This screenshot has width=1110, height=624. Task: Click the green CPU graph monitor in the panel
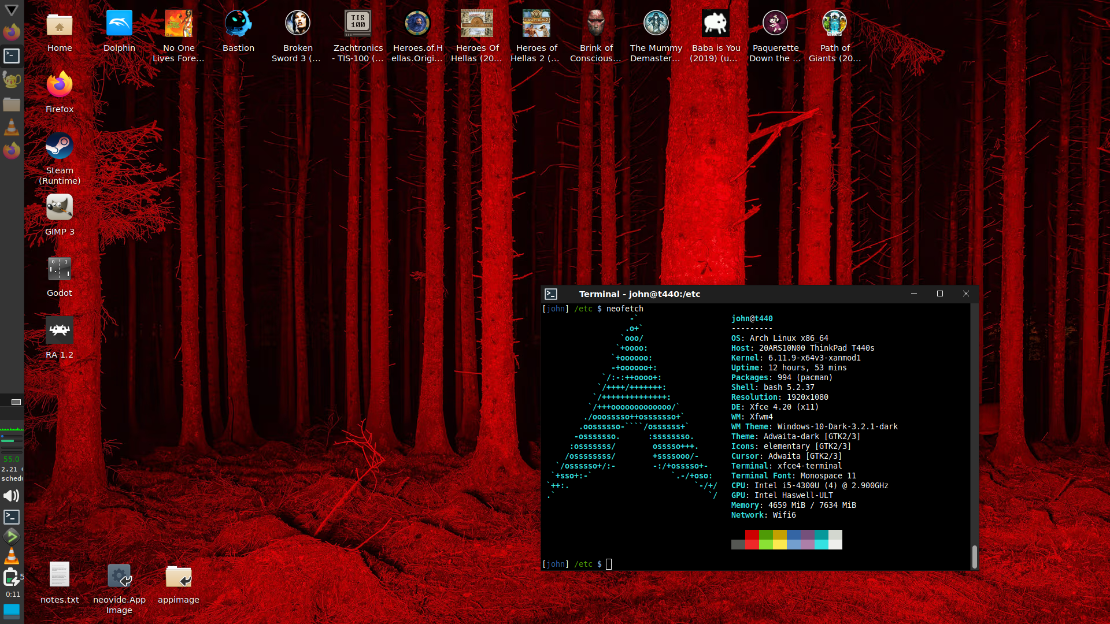click(x=12, y=429)
